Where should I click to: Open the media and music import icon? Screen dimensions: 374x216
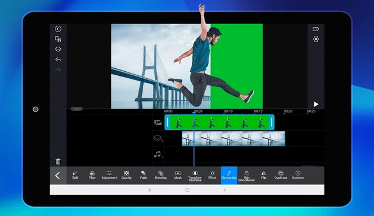tap(58, 39)
